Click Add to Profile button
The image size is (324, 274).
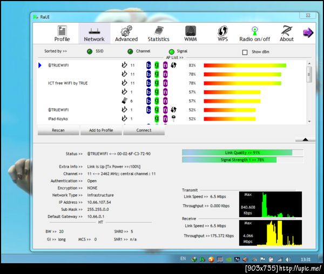coord(101,130)
